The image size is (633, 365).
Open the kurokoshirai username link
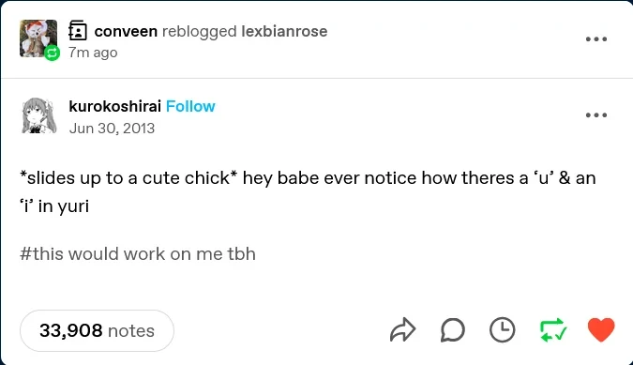point(115,106)
